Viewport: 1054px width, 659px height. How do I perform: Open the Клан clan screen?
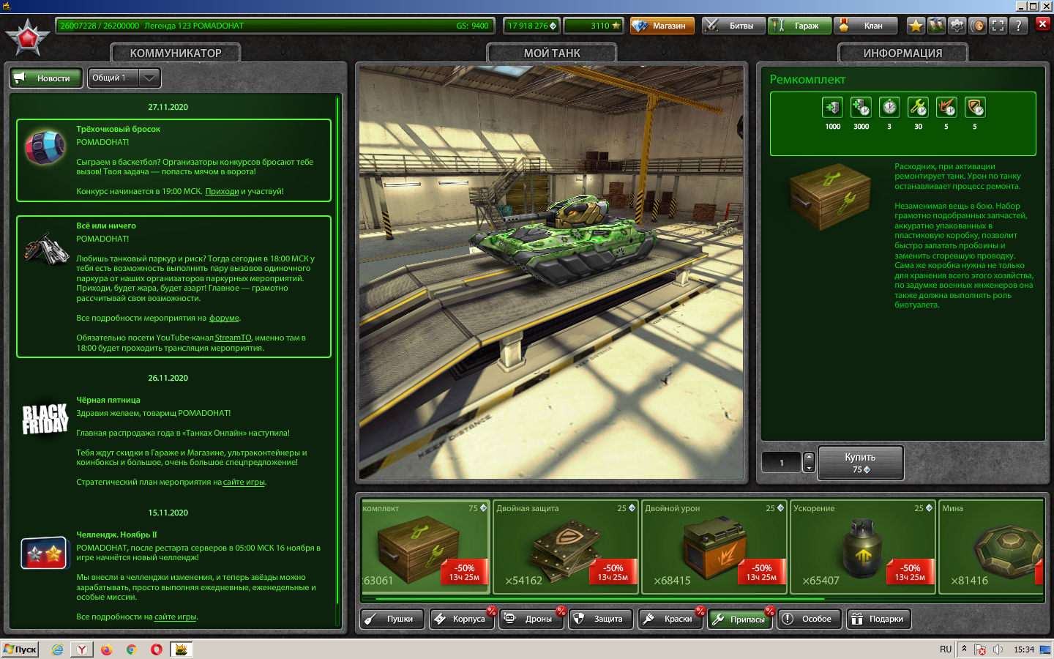coord(866,26)
